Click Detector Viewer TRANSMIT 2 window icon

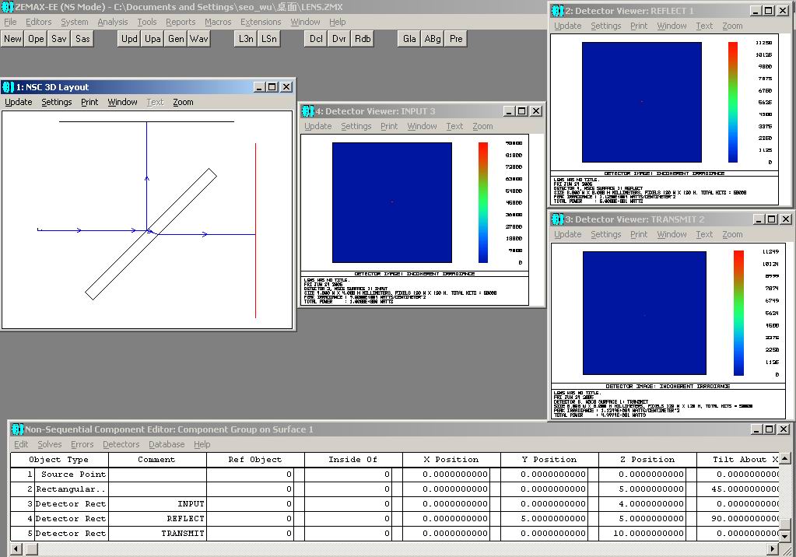pyautogui.click(x=558, y=219)
